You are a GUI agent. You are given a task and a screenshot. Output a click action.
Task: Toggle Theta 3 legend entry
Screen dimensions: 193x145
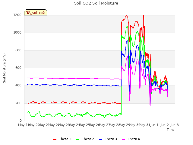108,139
